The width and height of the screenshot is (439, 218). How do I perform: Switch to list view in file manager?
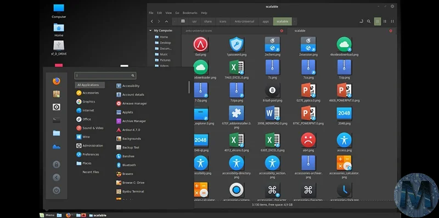[x=385, y=21]
